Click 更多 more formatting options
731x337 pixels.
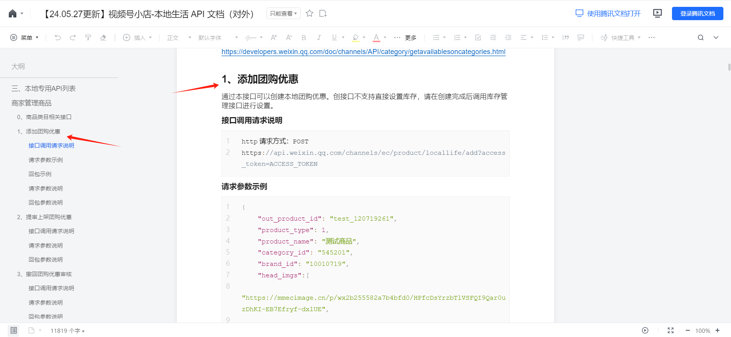click(x=405, y=38)
